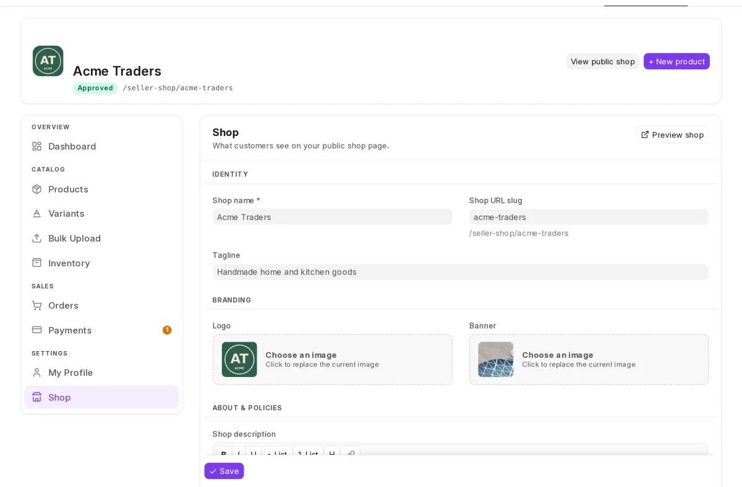Open the Bulk Upload page
Viewport: 742px width, 487px height.
pos(101,238)
